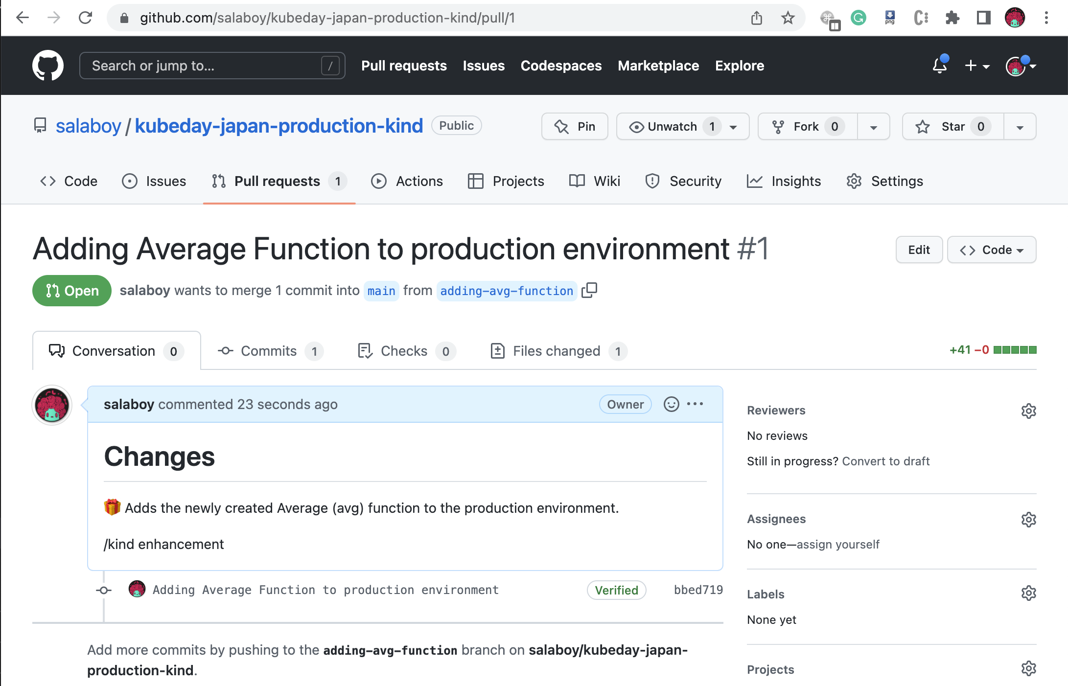The image size is (1068, 686).
Task: Click the Convert to draft link
Action: (885, 461)
